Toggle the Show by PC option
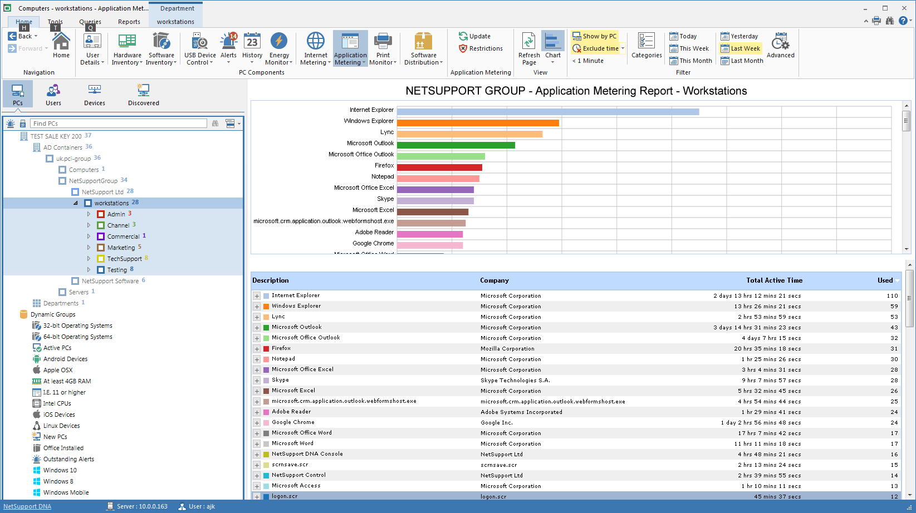This screenshot has width=916, height=513. [596, 36]
